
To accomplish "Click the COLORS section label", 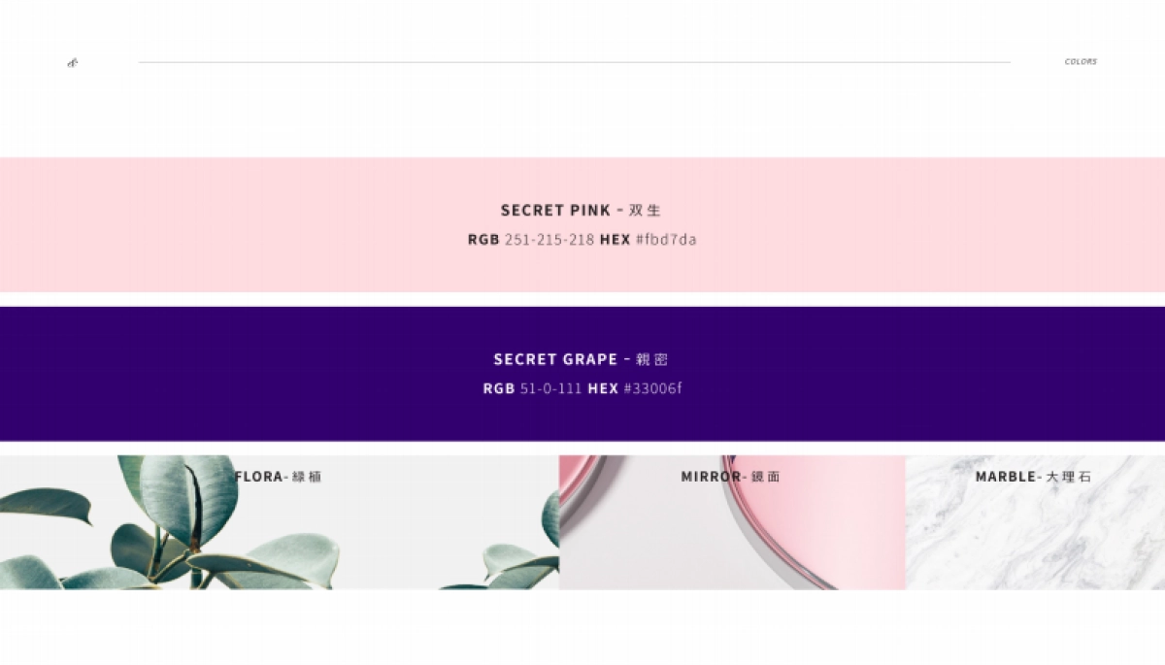I will pyautogui.click(x=1080, y=61).
